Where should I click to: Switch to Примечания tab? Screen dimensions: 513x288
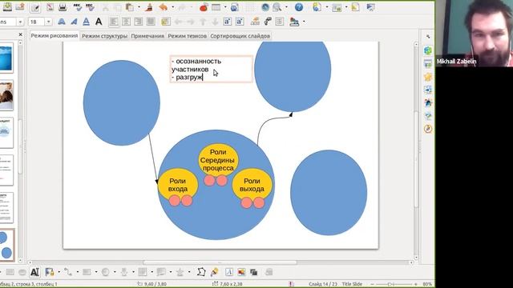[x=147, y=36]
